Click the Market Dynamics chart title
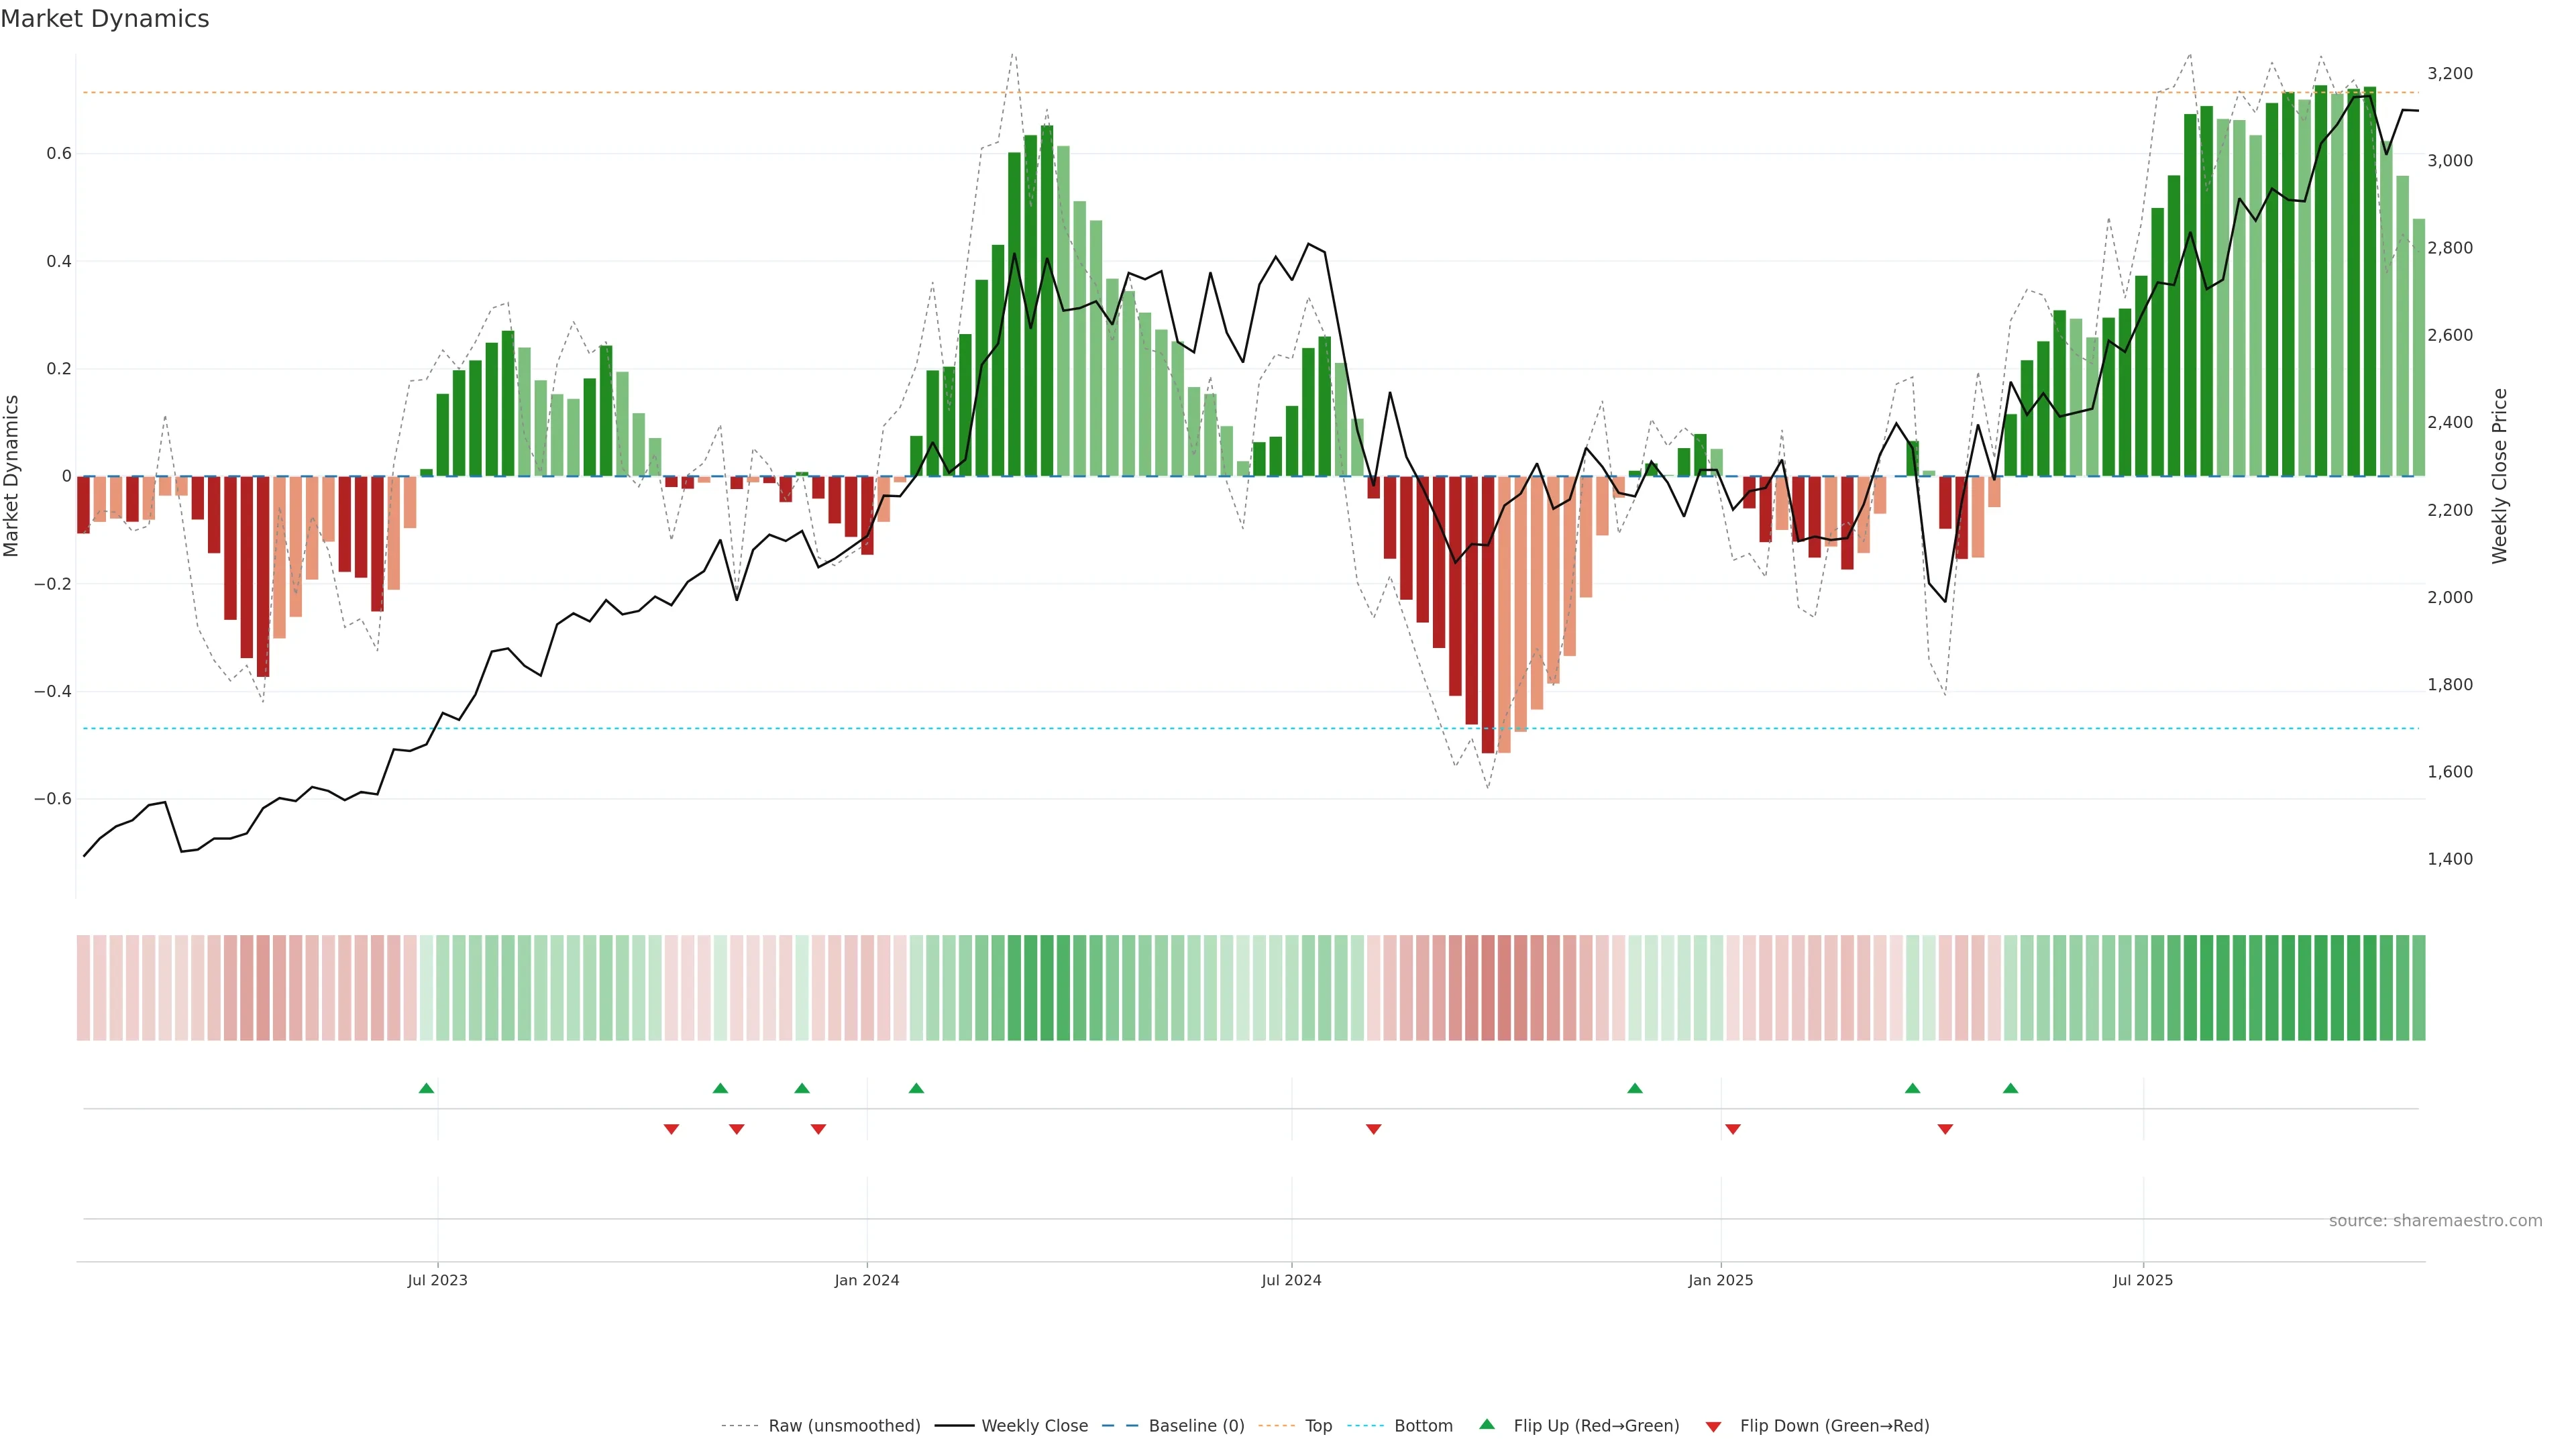Viewport: 2576px width, 1449px height. (105, 19)
